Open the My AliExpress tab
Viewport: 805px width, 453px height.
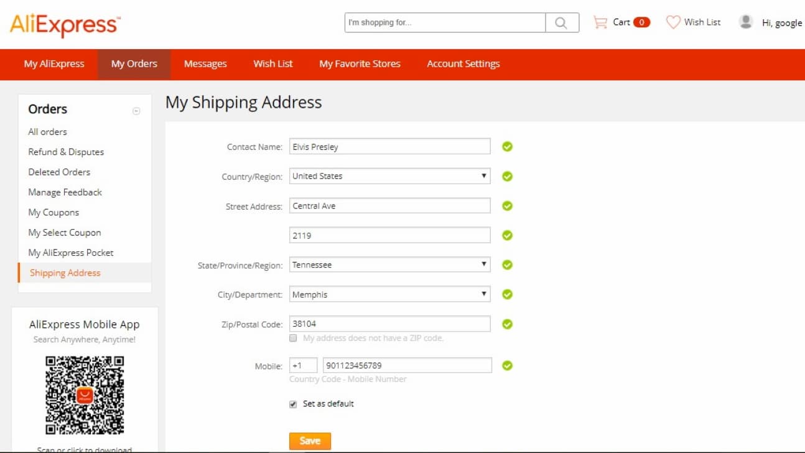tap(54, 63)
